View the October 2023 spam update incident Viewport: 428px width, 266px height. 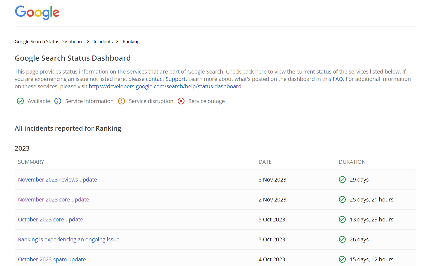[x=52, y=259]
